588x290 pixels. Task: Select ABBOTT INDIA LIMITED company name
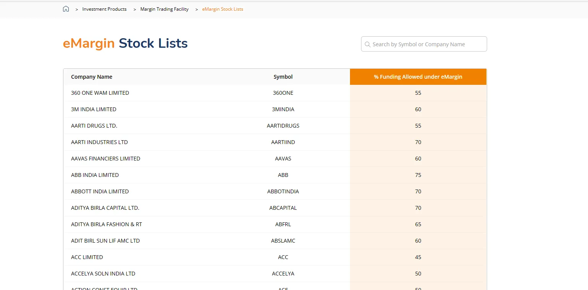(100, 191)
